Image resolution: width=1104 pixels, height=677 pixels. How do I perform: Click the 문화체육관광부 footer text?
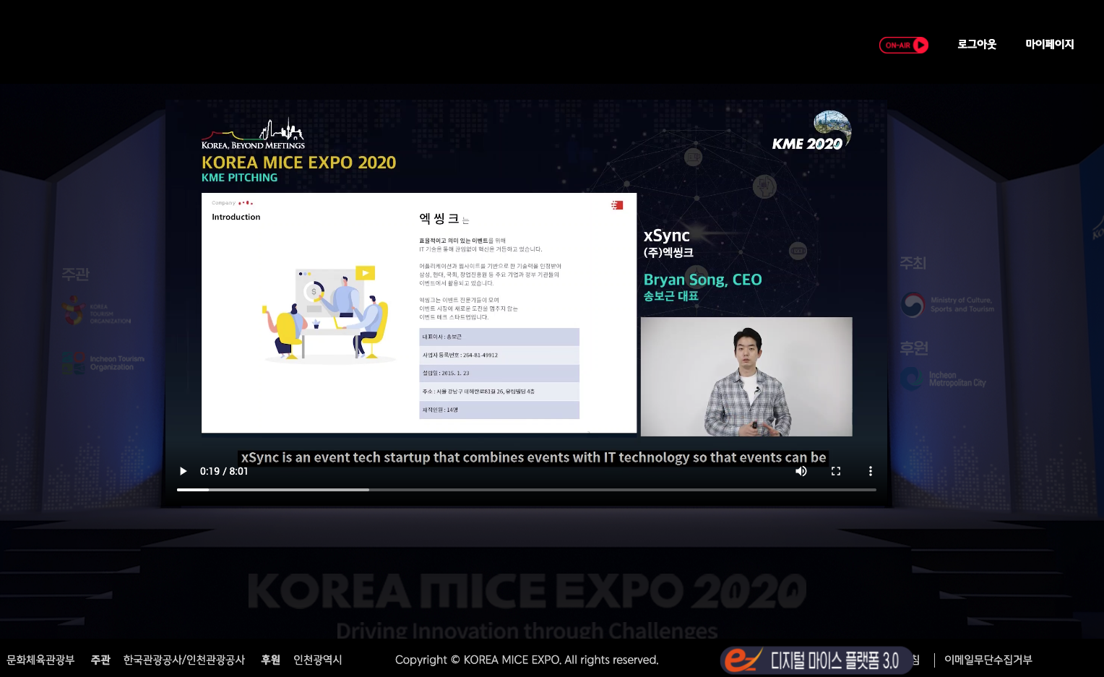coord(40,660)
